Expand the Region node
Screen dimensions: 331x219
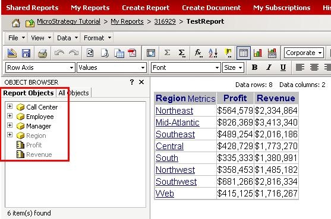[x=10, y=135]
